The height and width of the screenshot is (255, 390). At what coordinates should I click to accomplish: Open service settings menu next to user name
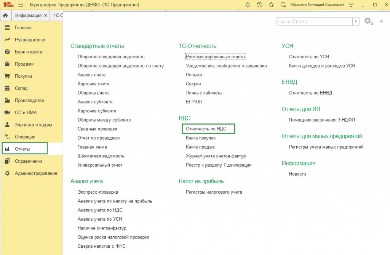pos(351,5)
